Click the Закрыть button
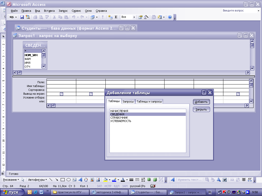The image size is (262, 196). [201, 109]
